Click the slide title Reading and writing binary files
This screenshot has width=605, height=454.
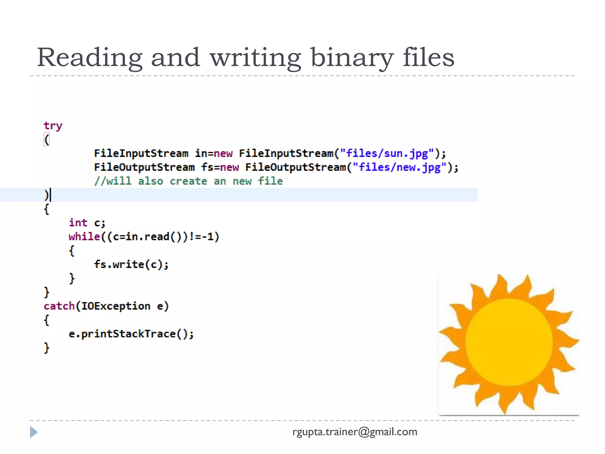[x=245, y=57]
